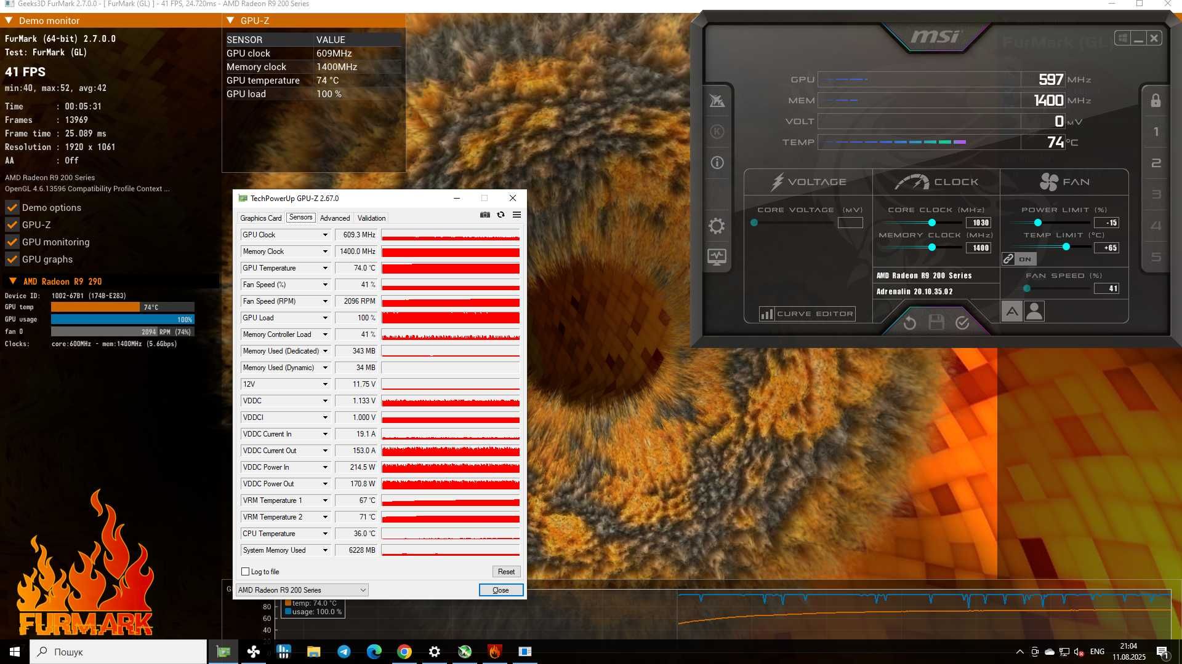Toggle power/temp limit link ON button
1182x664 pixels.
point(1019,259)
